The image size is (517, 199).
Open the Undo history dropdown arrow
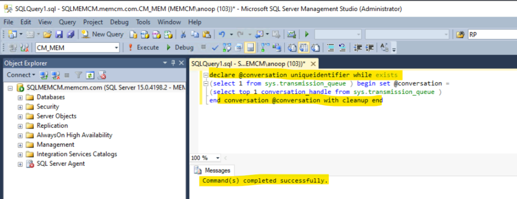tap(231, 34)
